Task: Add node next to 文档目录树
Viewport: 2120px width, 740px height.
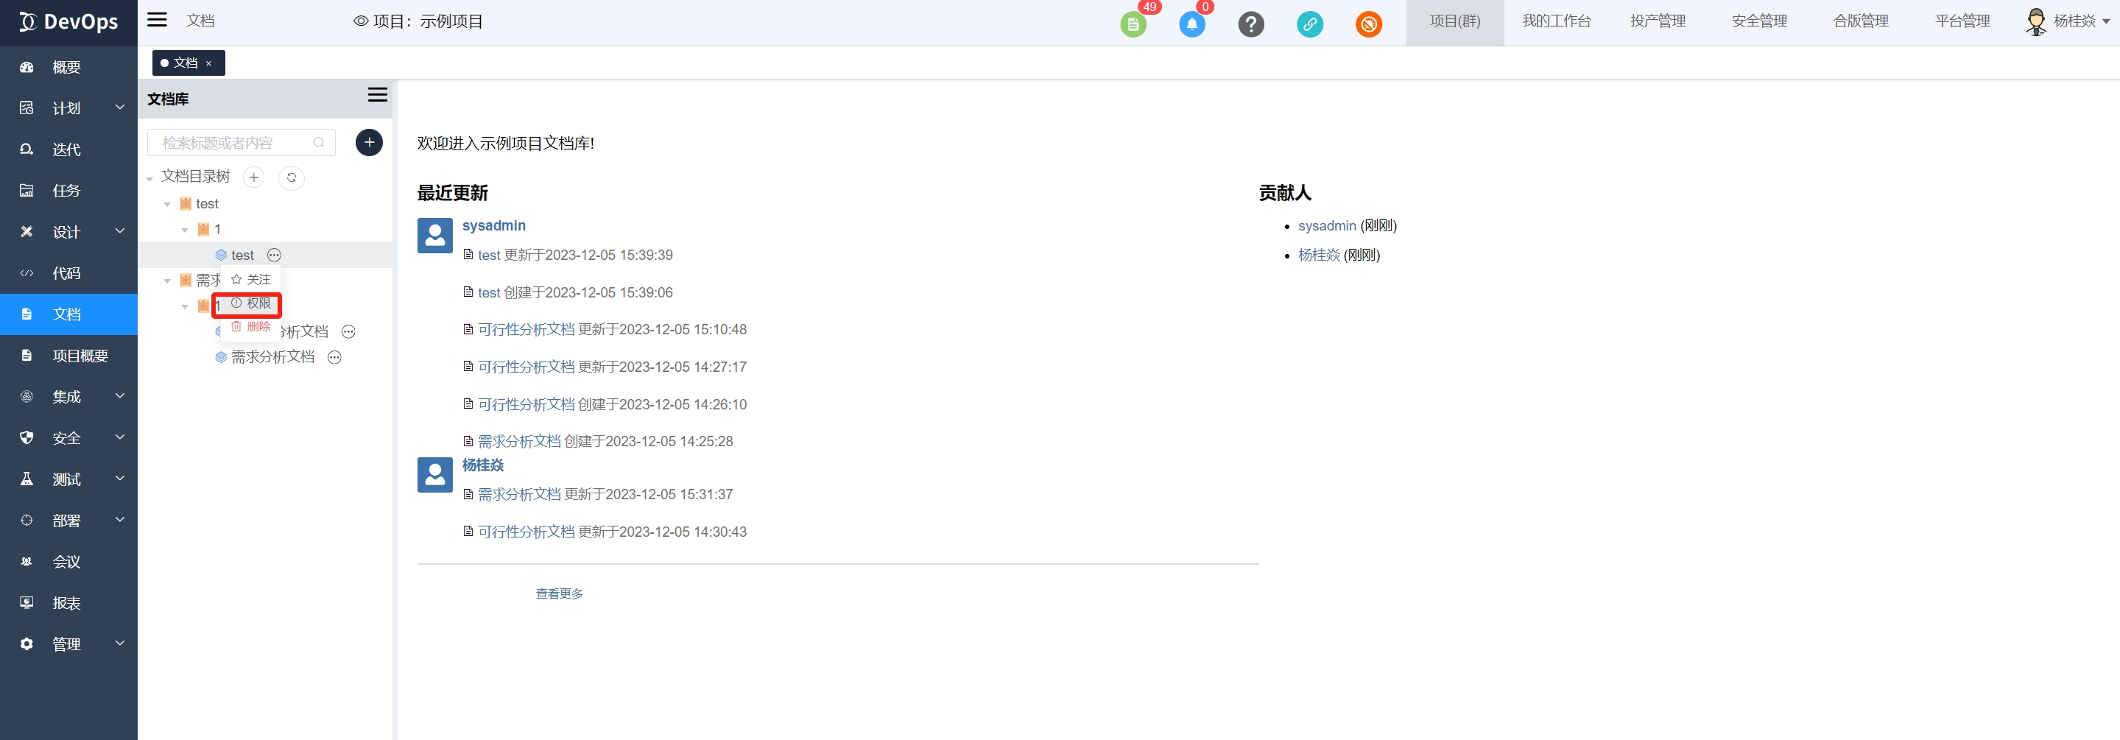Action: 253,177
